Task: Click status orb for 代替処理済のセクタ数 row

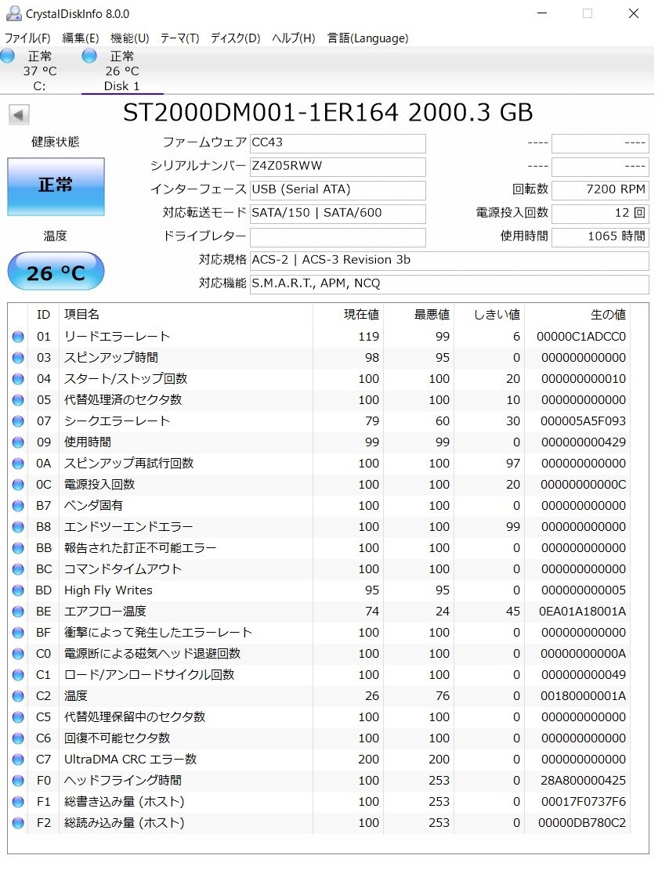Action: pyautogui.click(x=18, y=400)
